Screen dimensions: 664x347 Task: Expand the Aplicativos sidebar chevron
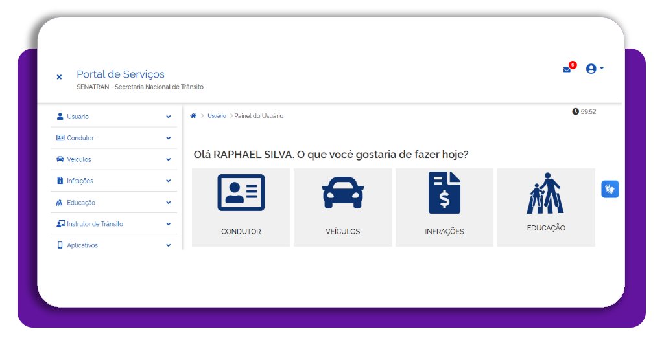click(x=169, y=245)
